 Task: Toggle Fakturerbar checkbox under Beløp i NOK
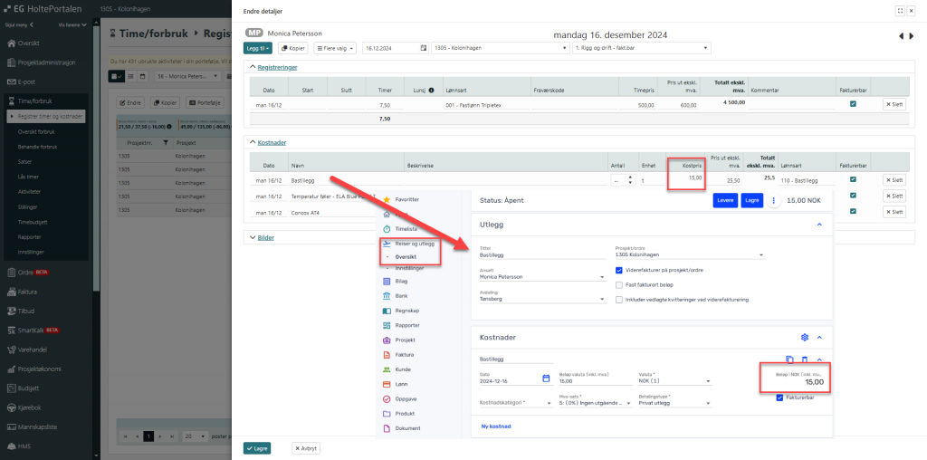click(780, 398)
